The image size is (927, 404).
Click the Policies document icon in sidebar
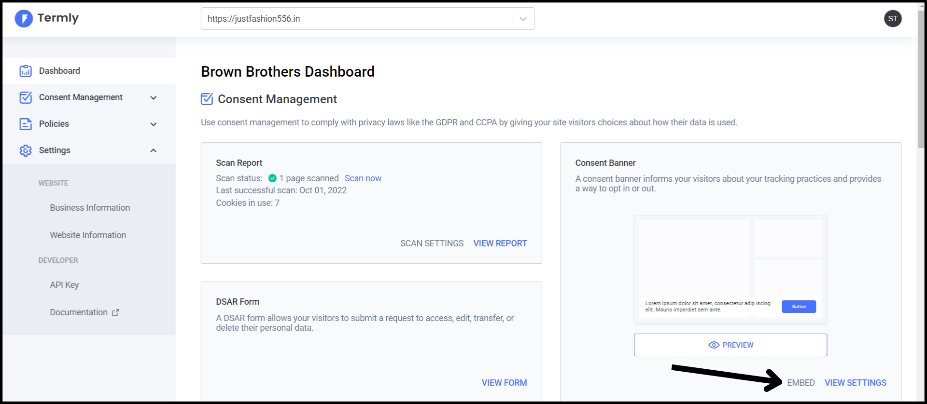pos(26,124)
